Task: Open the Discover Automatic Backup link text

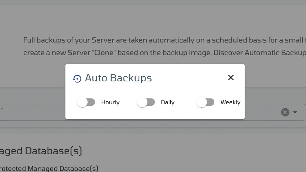Action: 275,53
